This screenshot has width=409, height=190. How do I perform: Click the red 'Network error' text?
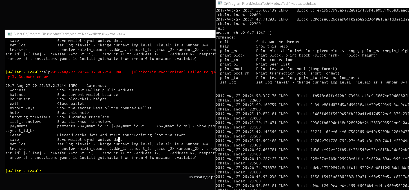click(x=33, y=77)
